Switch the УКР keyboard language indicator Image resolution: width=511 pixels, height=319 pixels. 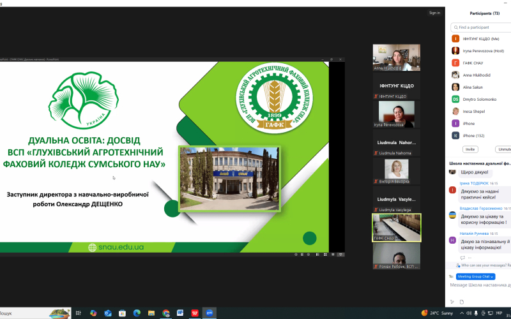click(499, 313)
